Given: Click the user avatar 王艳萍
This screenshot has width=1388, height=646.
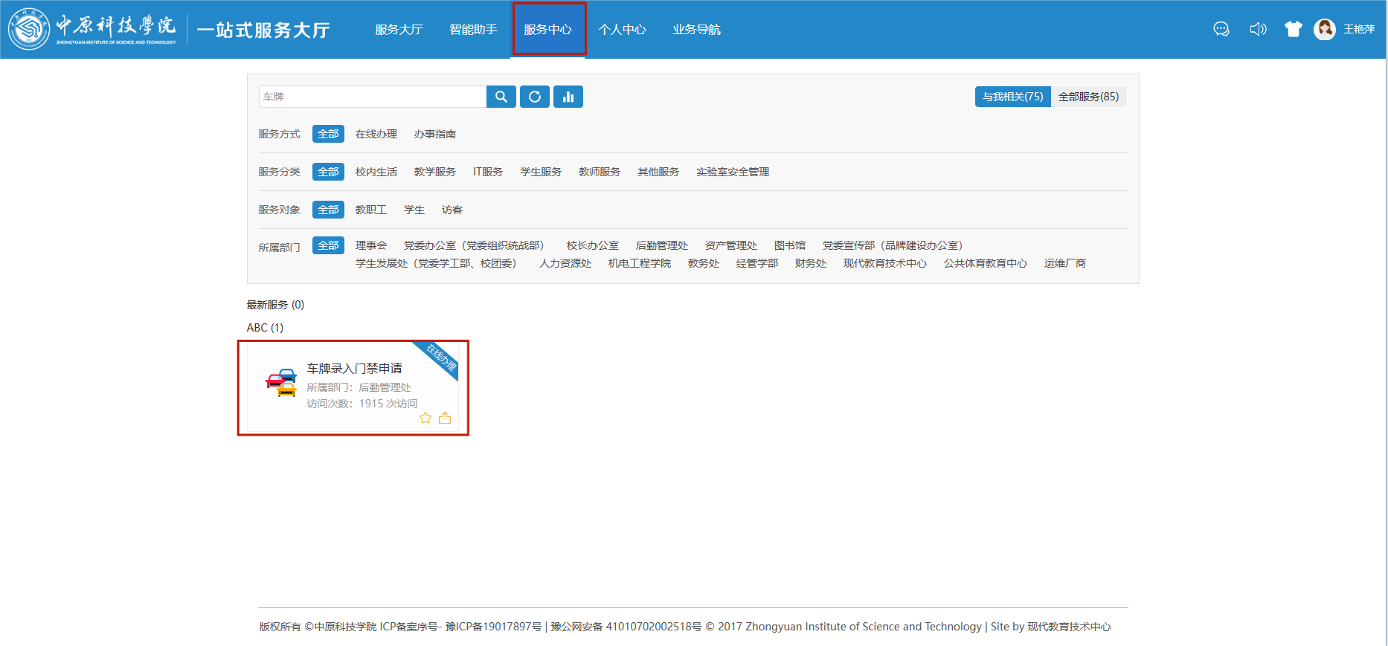Looking at the screenshot, I should click(x=1324, y=29).
